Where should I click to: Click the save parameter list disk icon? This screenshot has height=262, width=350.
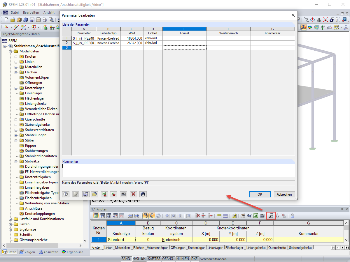[x=85, y=194]
